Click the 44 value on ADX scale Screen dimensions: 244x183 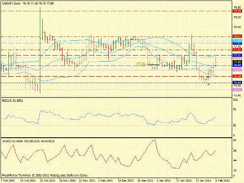235,160
